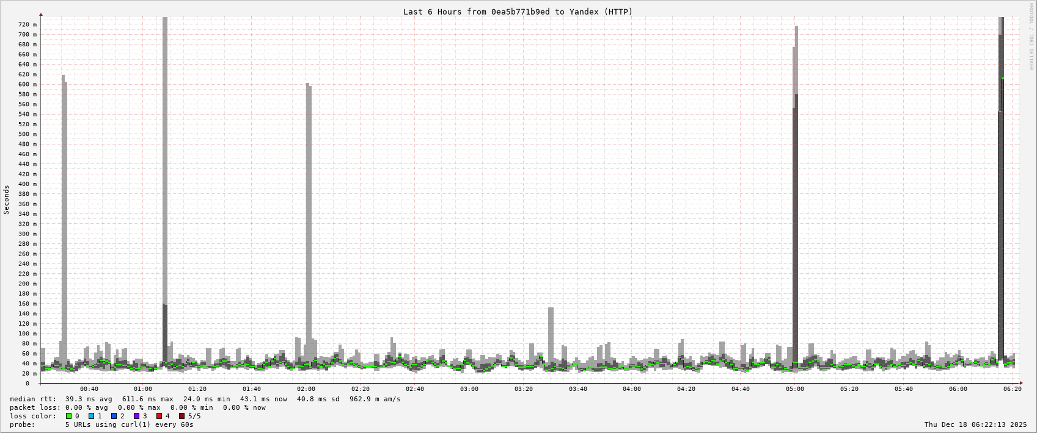This screenshot has height=433, width=1037.
Task: Click the purple loss color 3 swatch
Action: (x=136, y=416)
